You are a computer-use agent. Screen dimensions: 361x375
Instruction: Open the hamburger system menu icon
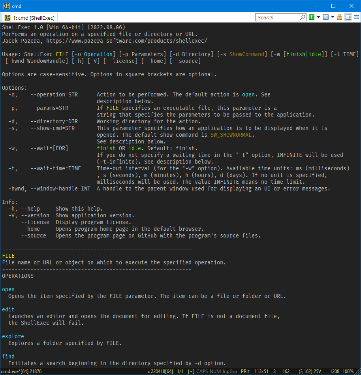(x=356, y=17)
